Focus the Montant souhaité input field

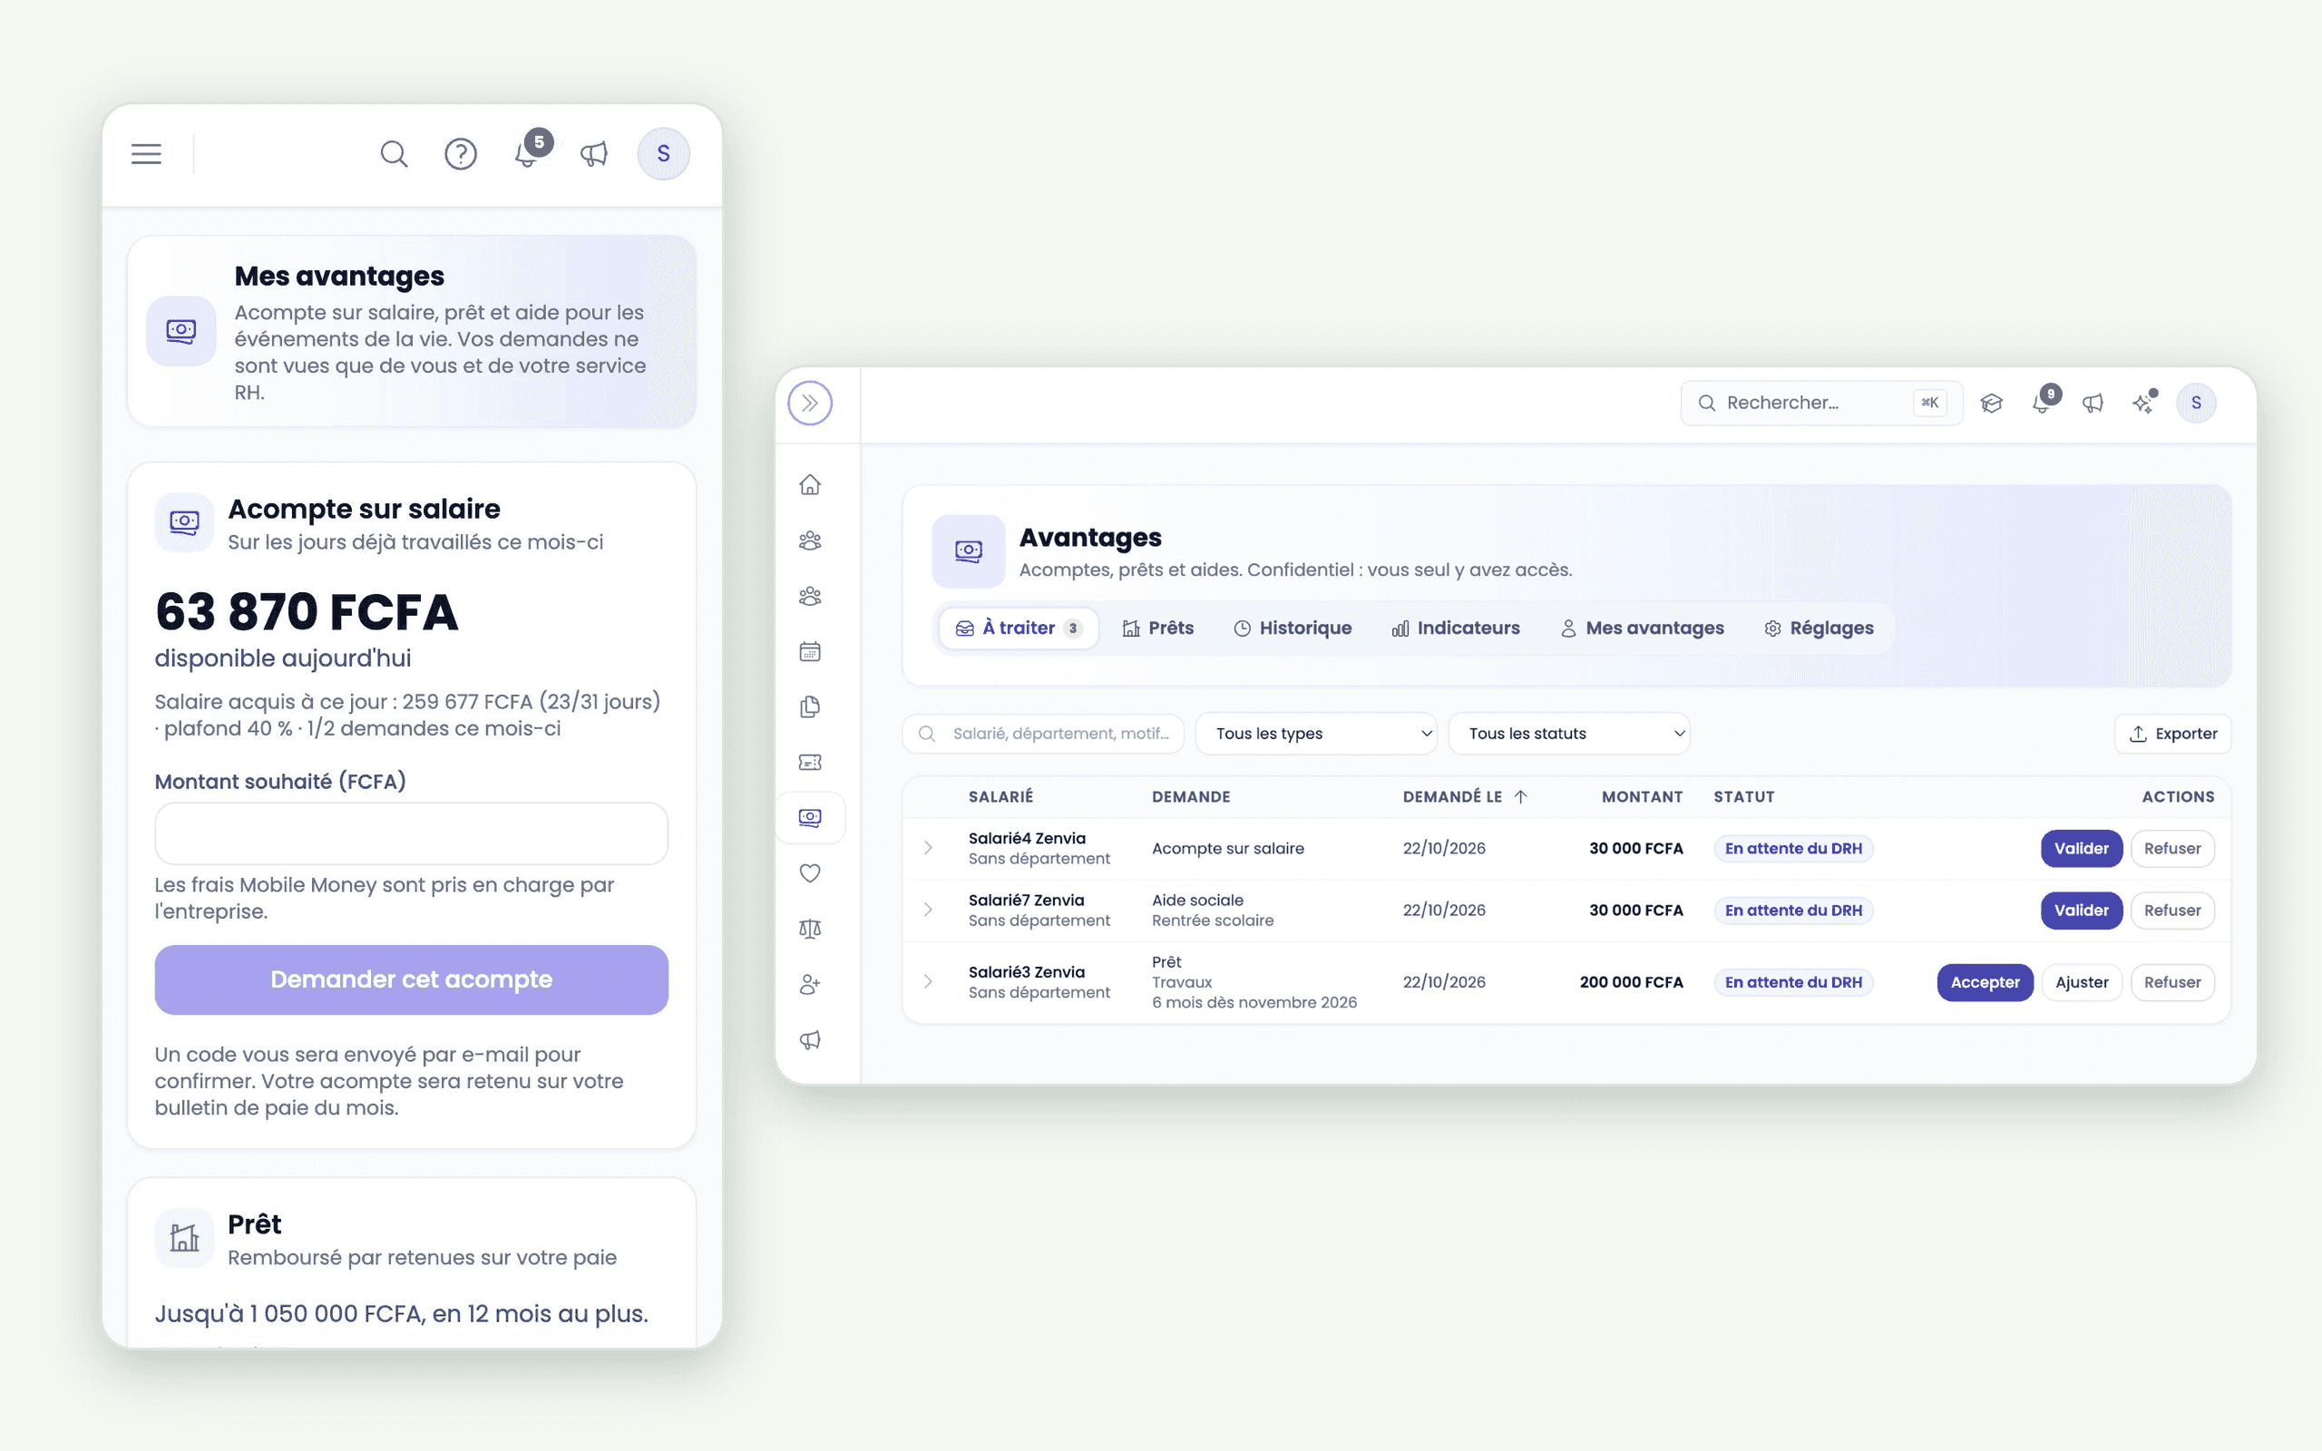[411, 833]
